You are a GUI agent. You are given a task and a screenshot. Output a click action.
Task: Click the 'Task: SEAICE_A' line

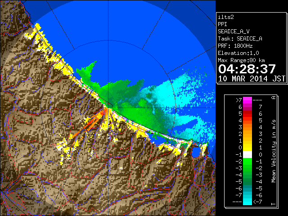[x=240, y=39]
